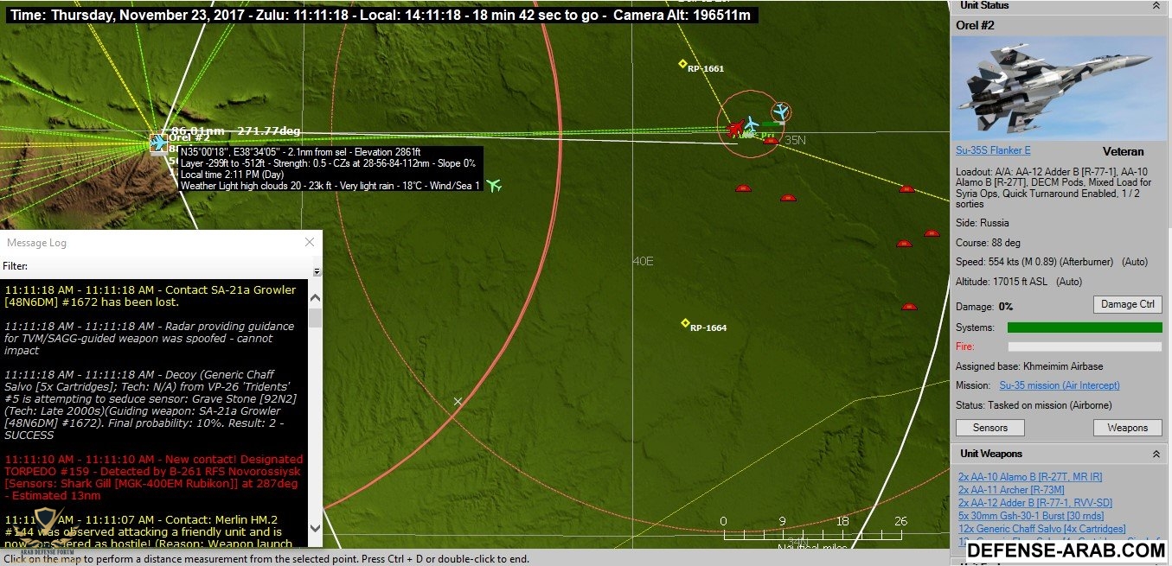Screen dimensions: 1172x566
Task: Open the Su-35S Flanker E database link
Action: 992,150
